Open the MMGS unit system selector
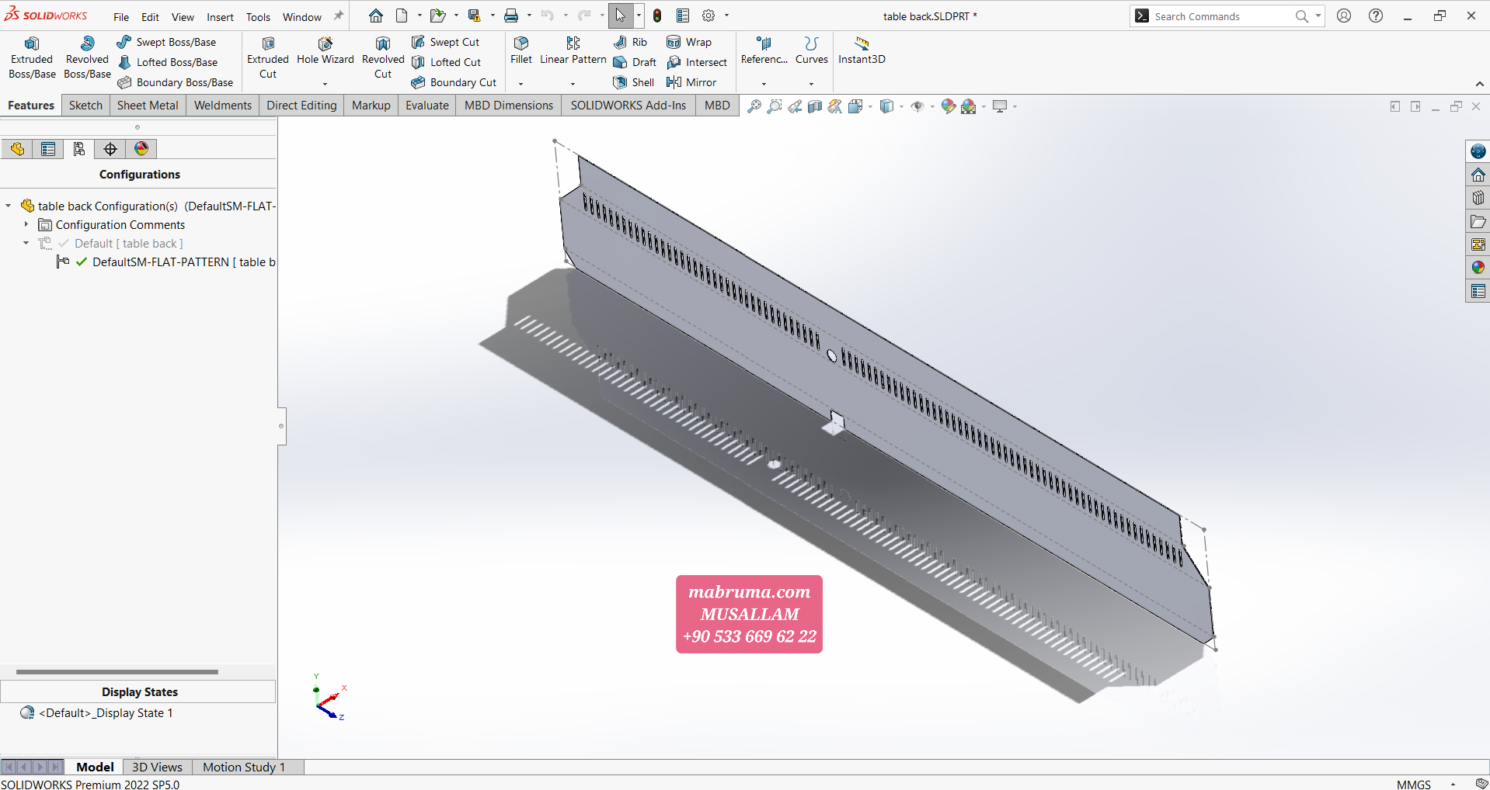 pyautogui.click(x=1414, y=785)
